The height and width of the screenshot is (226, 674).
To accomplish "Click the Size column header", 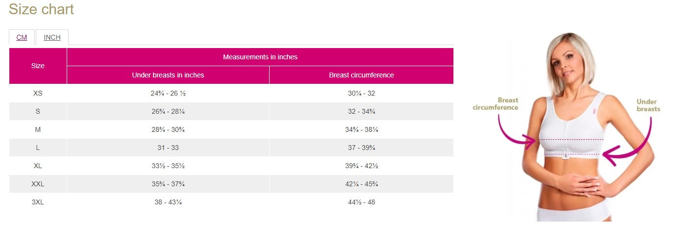I will tap(38, 66).
